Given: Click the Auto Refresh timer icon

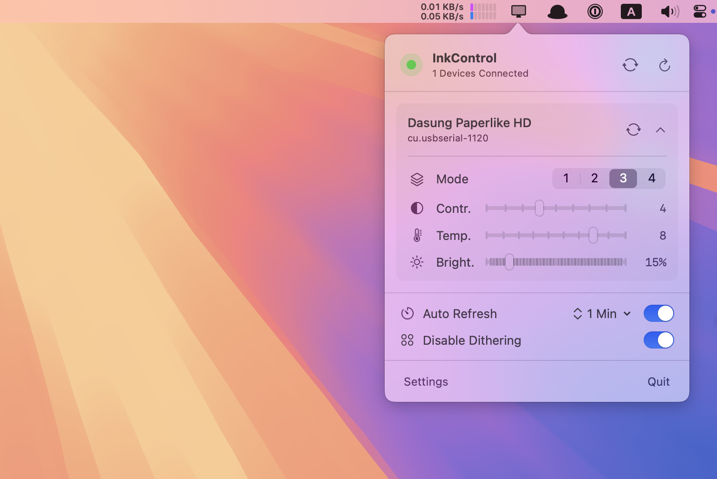Looking at the screenshot, I should [x=408, y=313].
